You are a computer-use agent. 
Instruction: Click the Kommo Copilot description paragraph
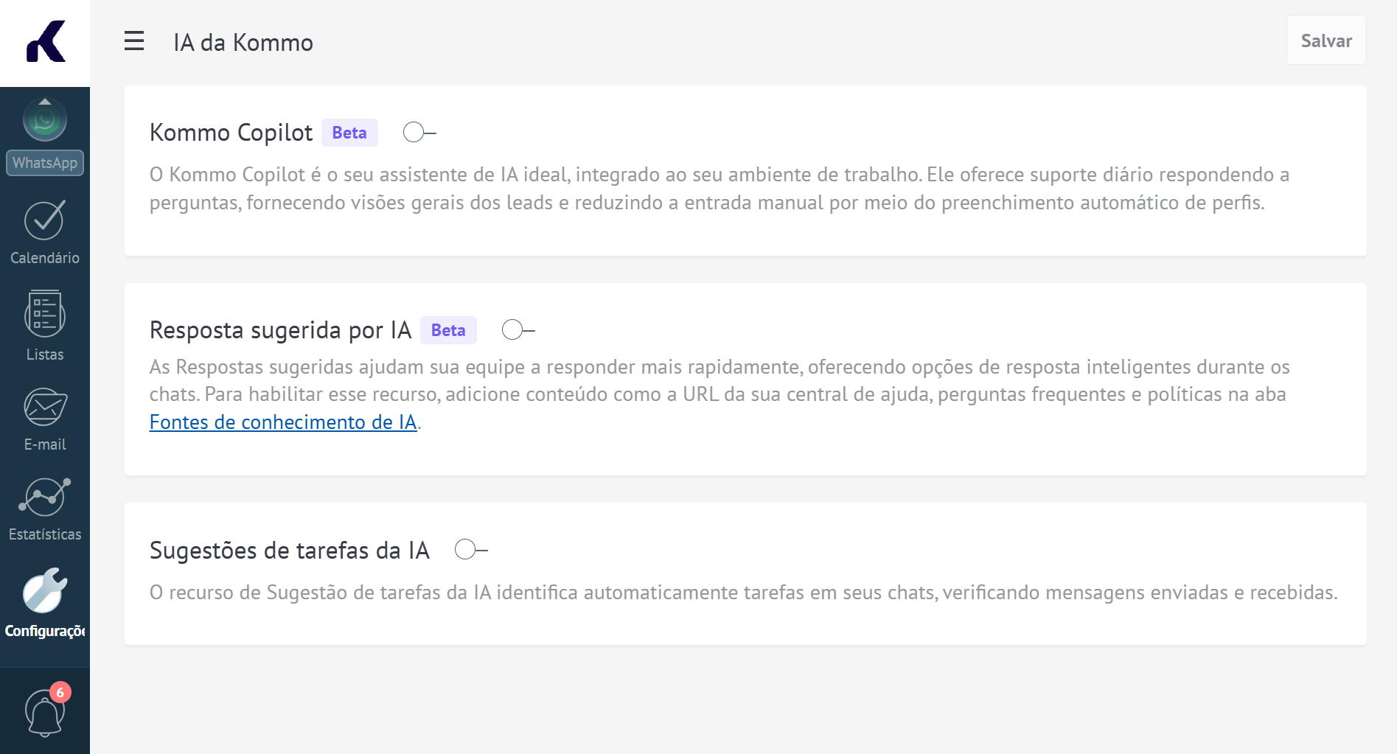tap(720, 189)
